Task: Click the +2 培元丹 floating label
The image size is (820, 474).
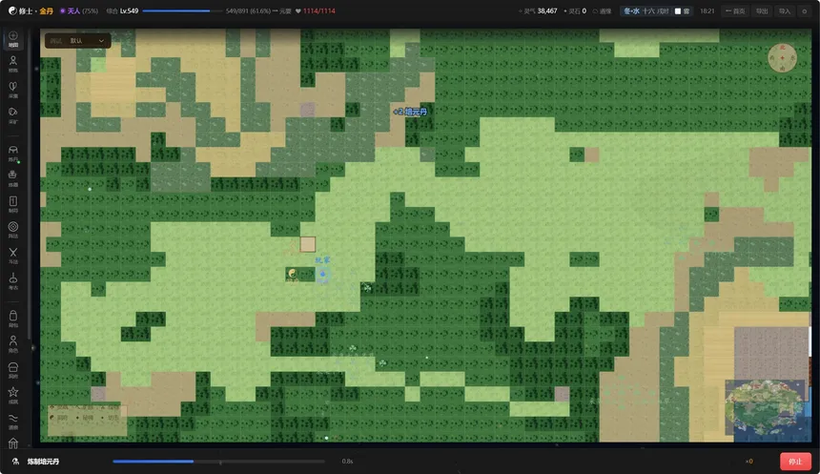Action: coord(410,112)
